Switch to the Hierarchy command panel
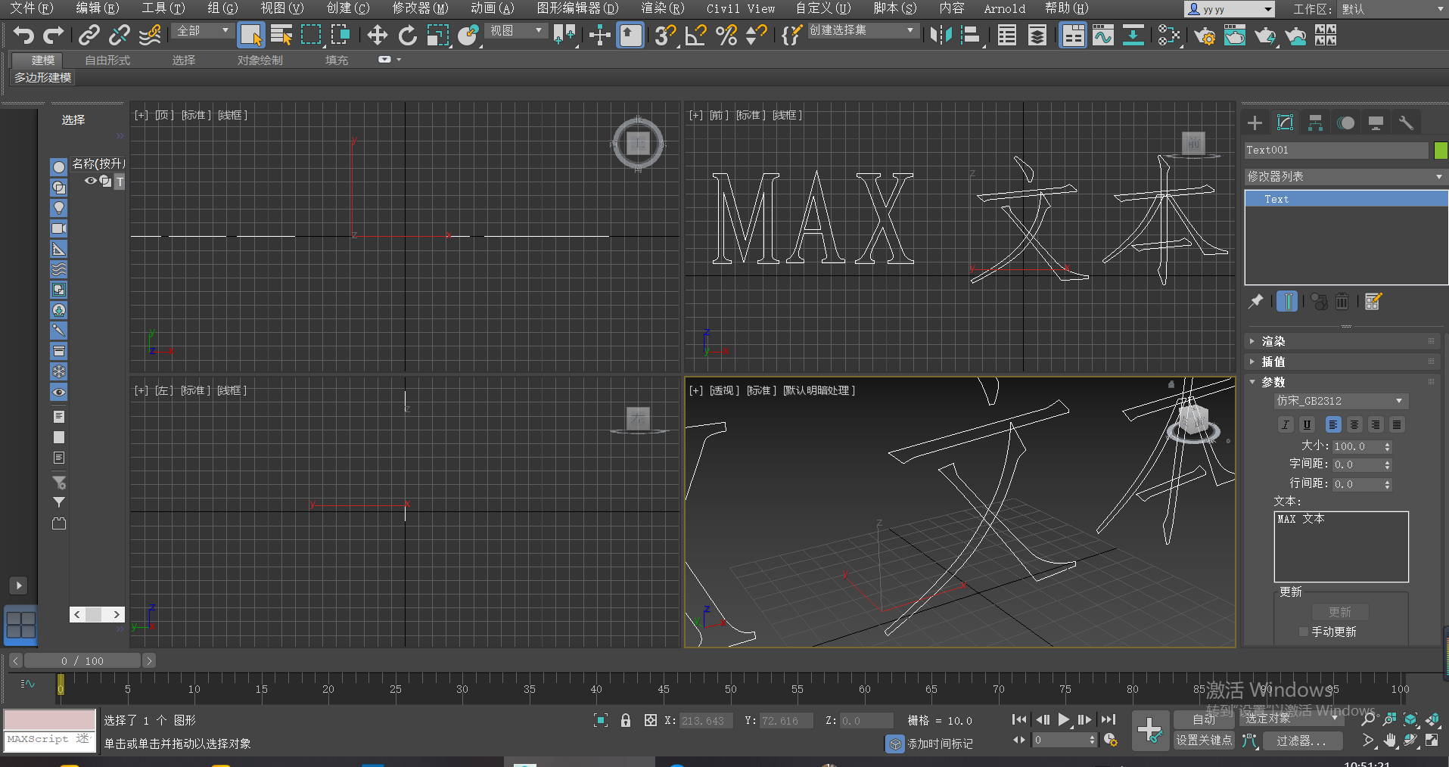 pos(1316,122)
